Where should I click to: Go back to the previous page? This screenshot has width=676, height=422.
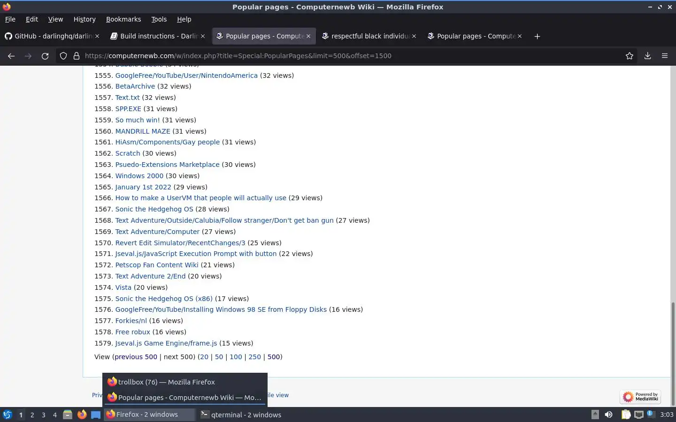pyautogui.click(x=11, y=56)
